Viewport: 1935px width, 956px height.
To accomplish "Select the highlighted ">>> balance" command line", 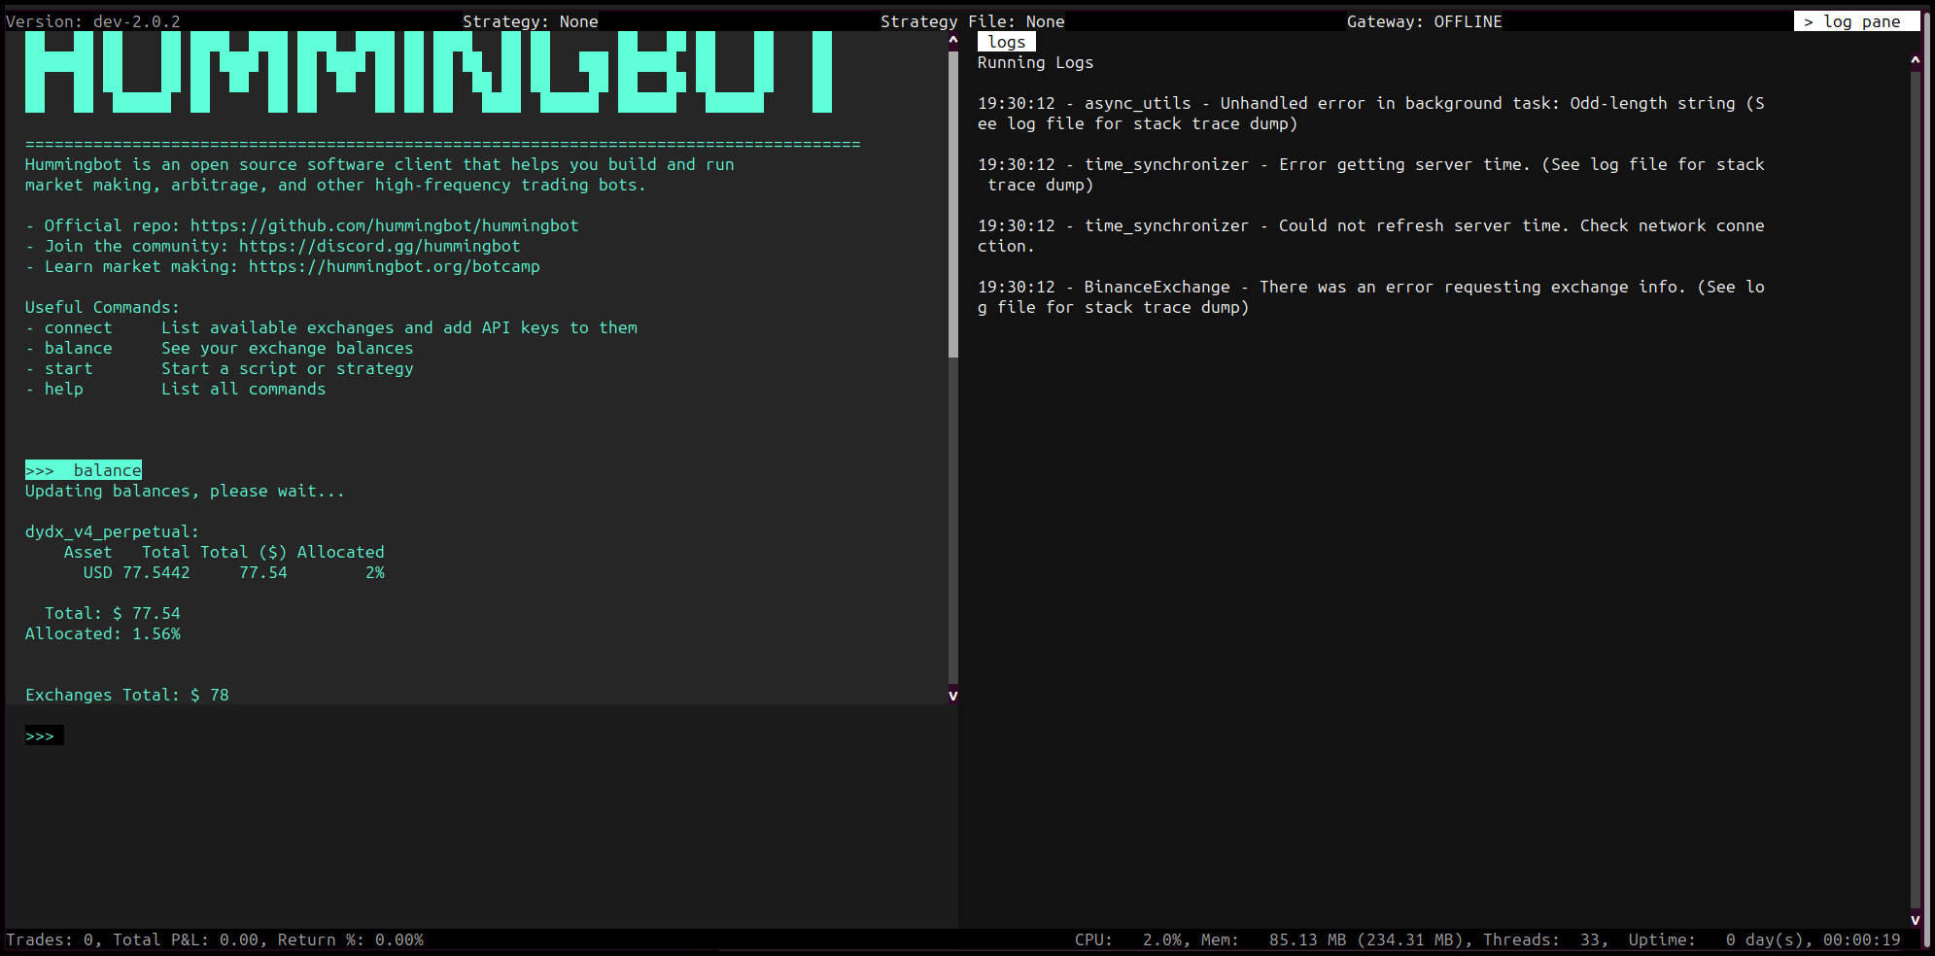I will pyautogui.click(x=84, y=470).
